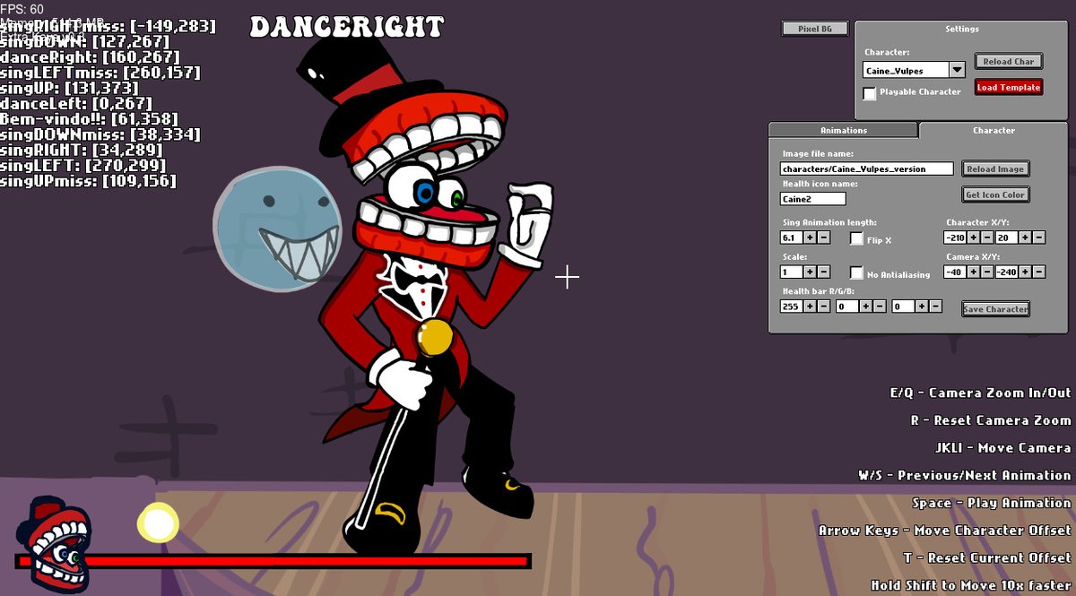Image resolution: width=1076 pixels, height=596 pixels.
Task: Click the DANCERIGHT animation title
Action: point(347,28)
